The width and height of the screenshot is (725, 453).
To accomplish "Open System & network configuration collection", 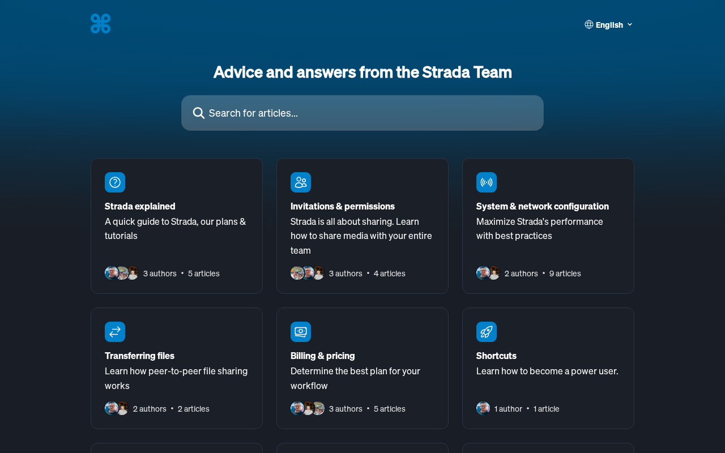I will (x=542, y=206).
